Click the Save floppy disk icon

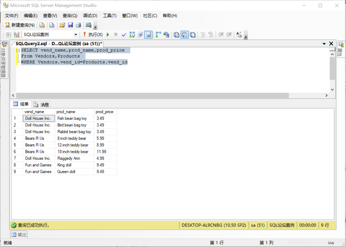[x=70, y=25]
